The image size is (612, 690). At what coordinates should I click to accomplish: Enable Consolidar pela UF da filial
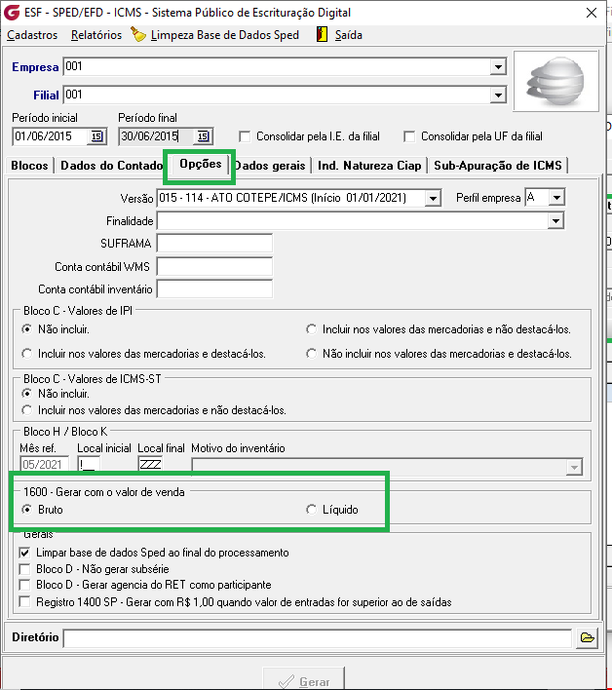coord(409,136)
